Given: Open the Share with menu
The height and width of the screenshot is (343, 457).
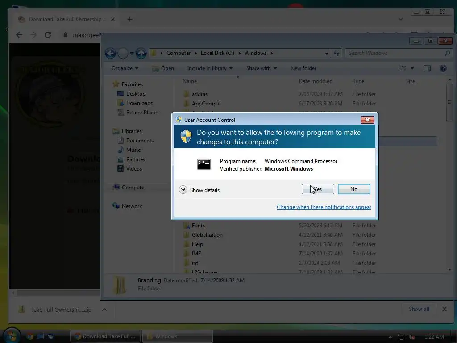Looking at the screenshot, I should tap(261, 68).
